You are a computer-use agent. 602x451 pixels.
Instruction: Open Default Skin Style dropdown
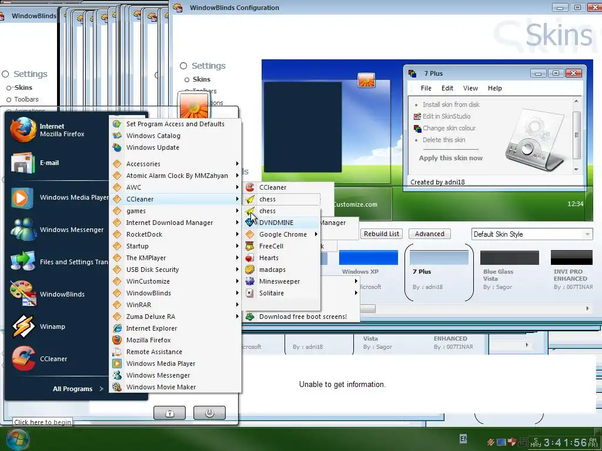[x=531, y=234]
